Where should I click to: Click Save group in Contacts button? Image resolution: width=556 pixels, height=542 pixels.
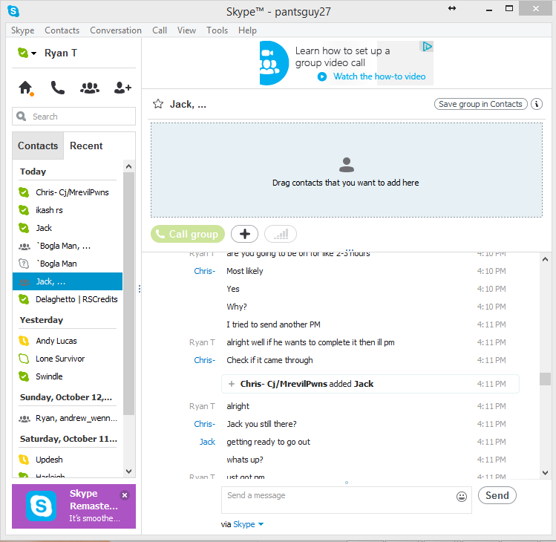click(480, 104)
